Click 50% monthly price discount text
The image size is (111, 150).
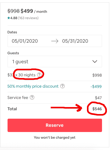[x=33, y=86]
